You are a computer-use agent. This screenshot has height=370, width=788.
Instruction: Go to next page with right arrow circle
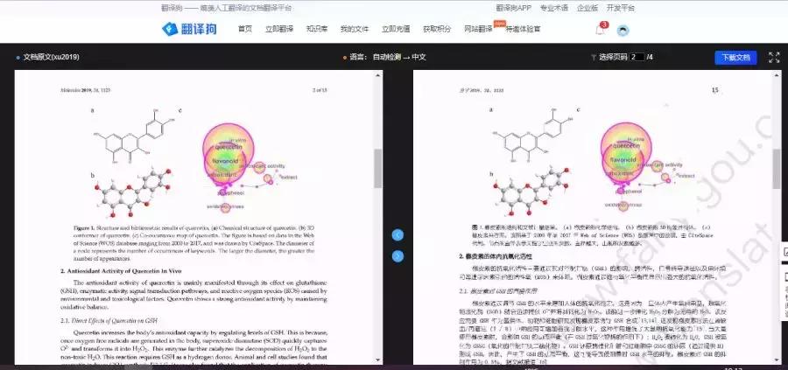398,256
